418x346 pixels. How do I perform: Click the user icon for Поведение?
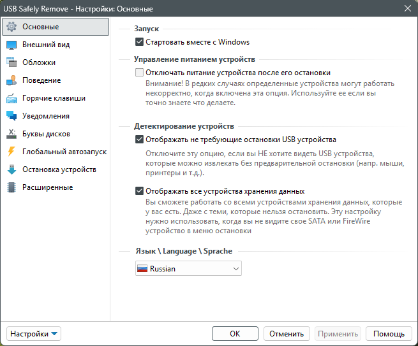tap(11, 80)
